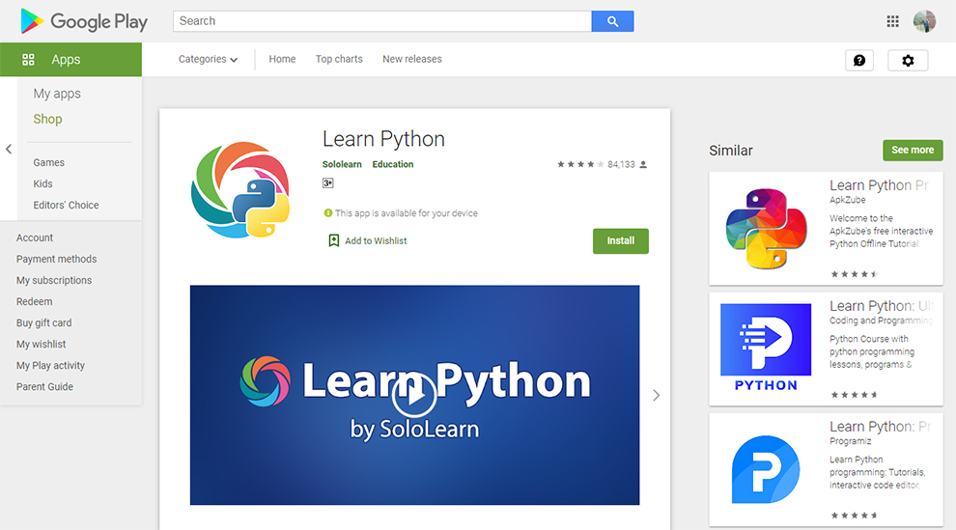The image size is (956, 530).
Task: Open the user profile avatar
Action: [x=924, y=21]
